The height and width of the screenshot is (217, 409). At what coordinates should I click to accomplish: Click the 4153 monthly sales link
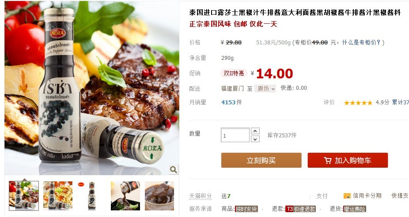point(228,103)
